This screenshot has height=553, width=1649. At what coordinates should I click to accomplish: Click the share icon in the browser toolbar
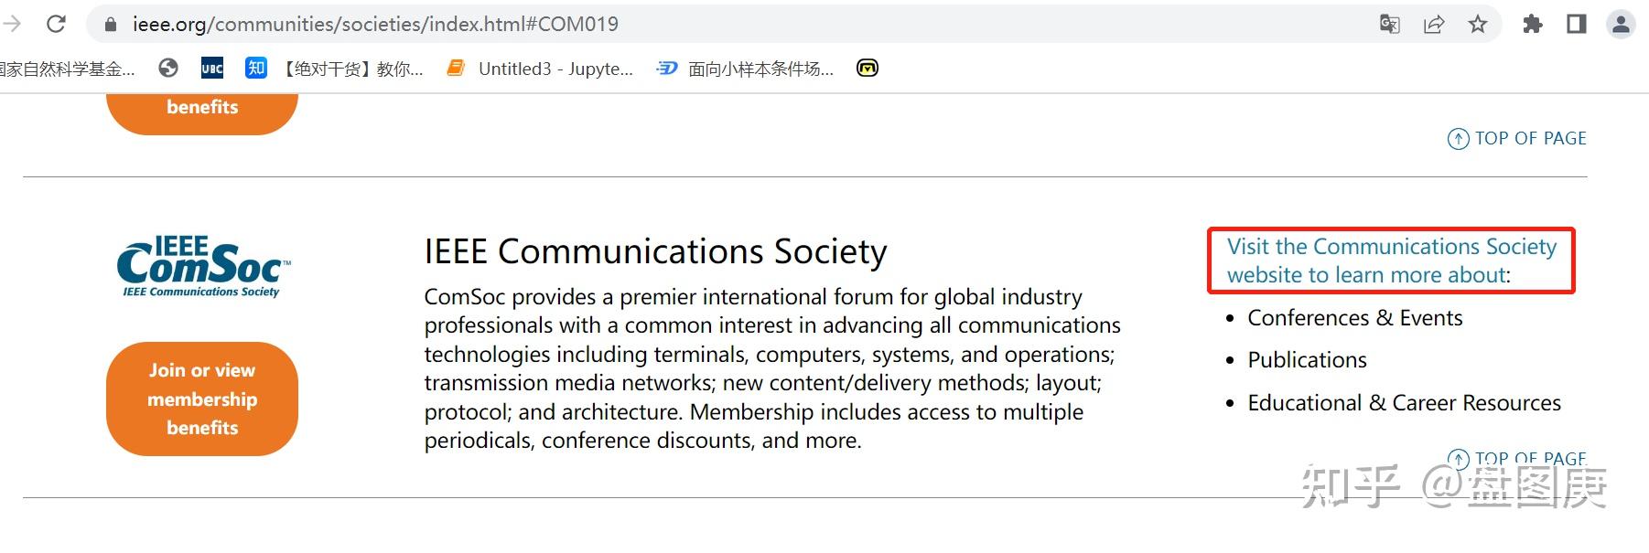[1433, 24]
